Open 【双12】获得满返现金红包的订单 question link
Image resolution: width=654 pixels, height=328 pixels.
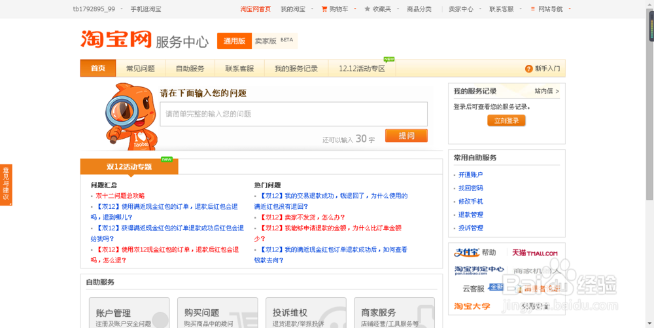[167, 233]
